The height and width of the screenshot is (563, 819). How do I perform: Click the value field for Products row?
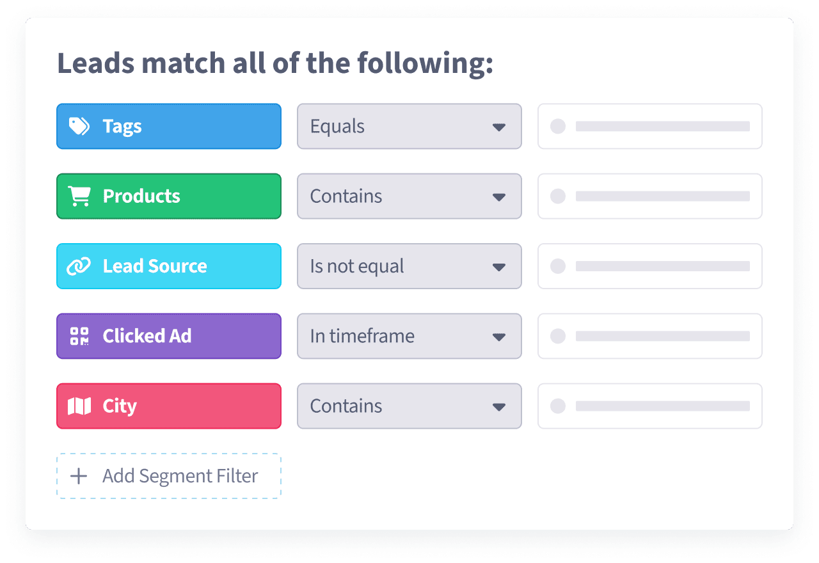coord(649,196)
